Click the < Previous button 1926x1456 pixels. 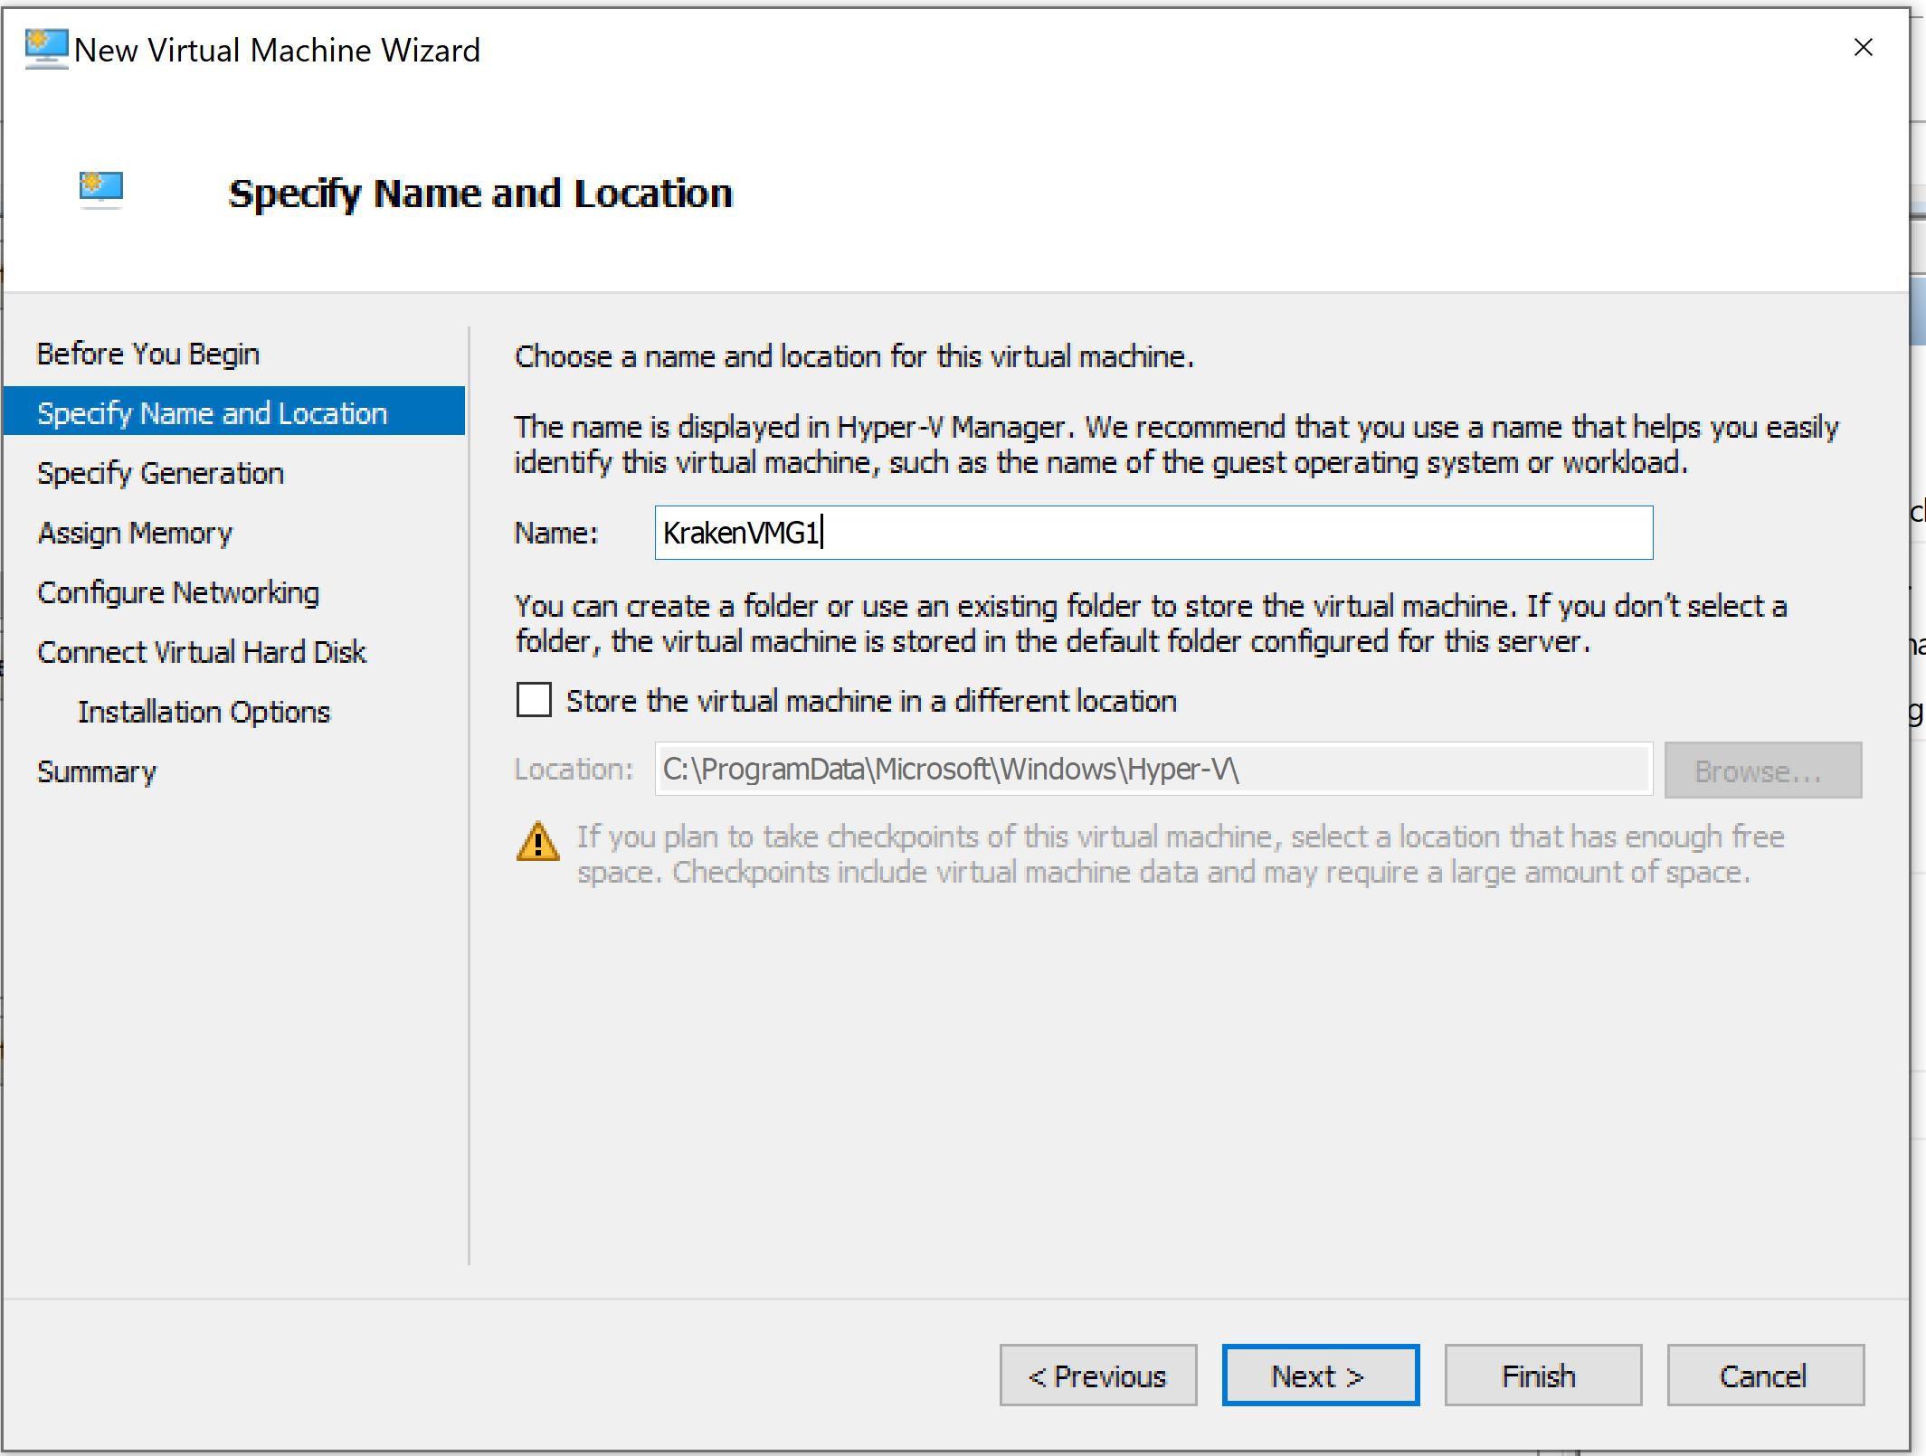pyautogui.click(x=1097, y=1376)
